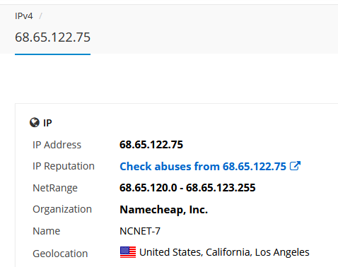Click the breadcrumb slash separator after IPv4
Screen dimensions: 338x267
pos(40,16)
